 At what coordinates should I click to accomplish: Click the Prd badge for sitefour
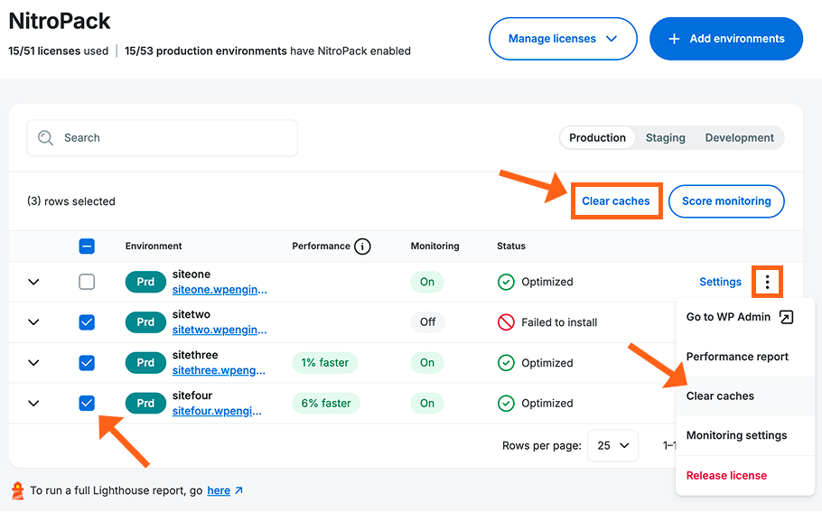click(145, 404)
